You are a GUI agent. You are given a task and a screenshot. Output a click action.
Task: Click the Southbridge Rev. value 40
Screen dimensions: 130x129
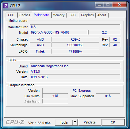tap(115, 45)
